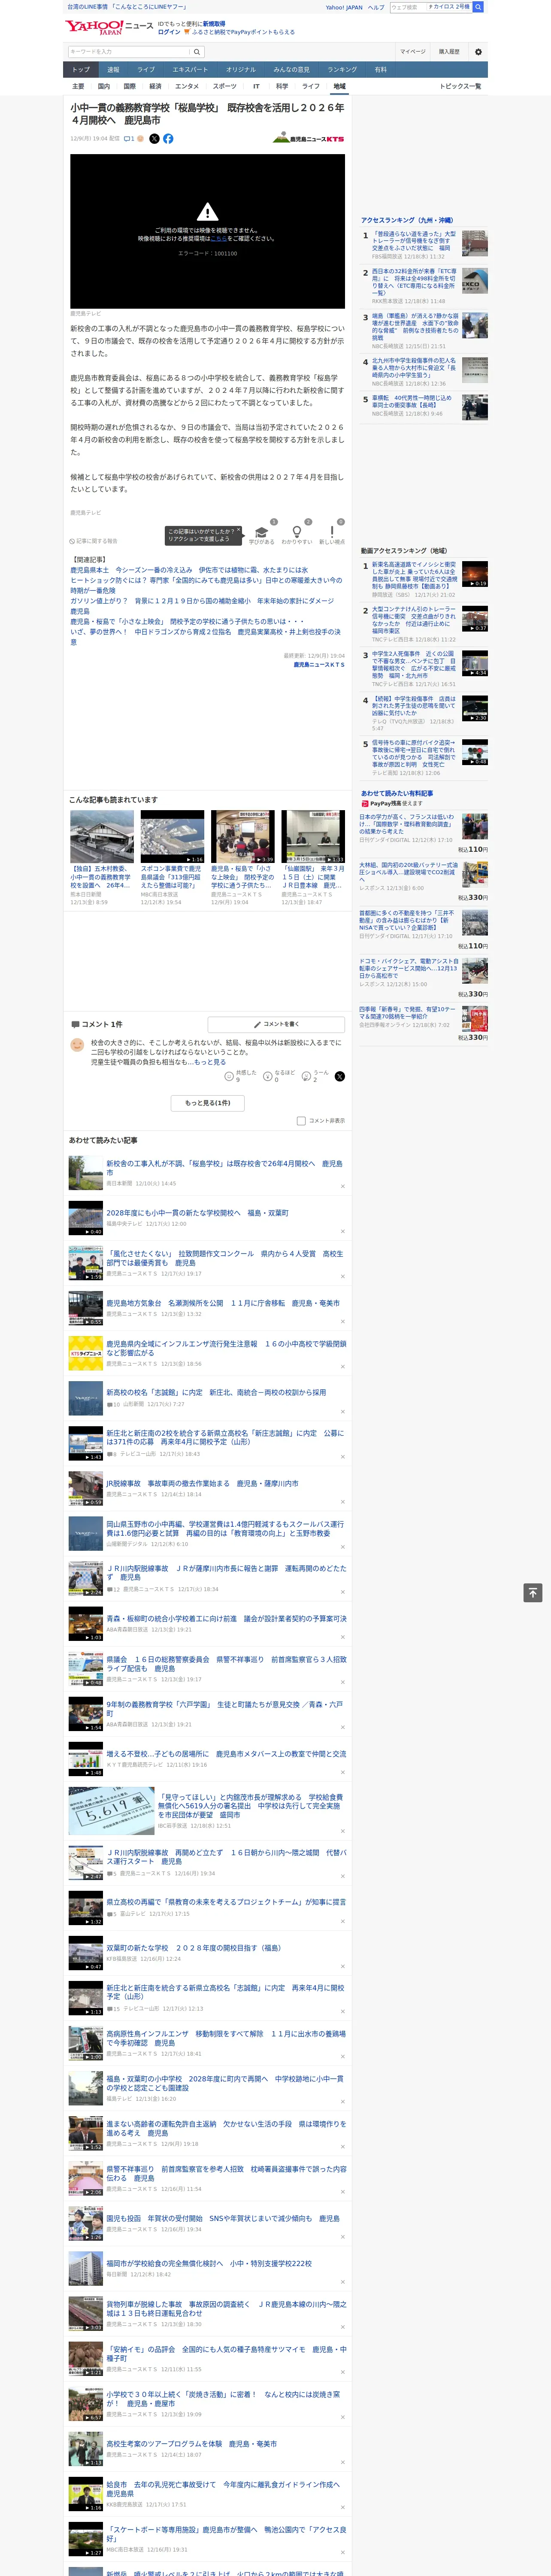Dismiss the 鹿児島地方気象台 recommended article
551x2576 pixels.
343,1321
